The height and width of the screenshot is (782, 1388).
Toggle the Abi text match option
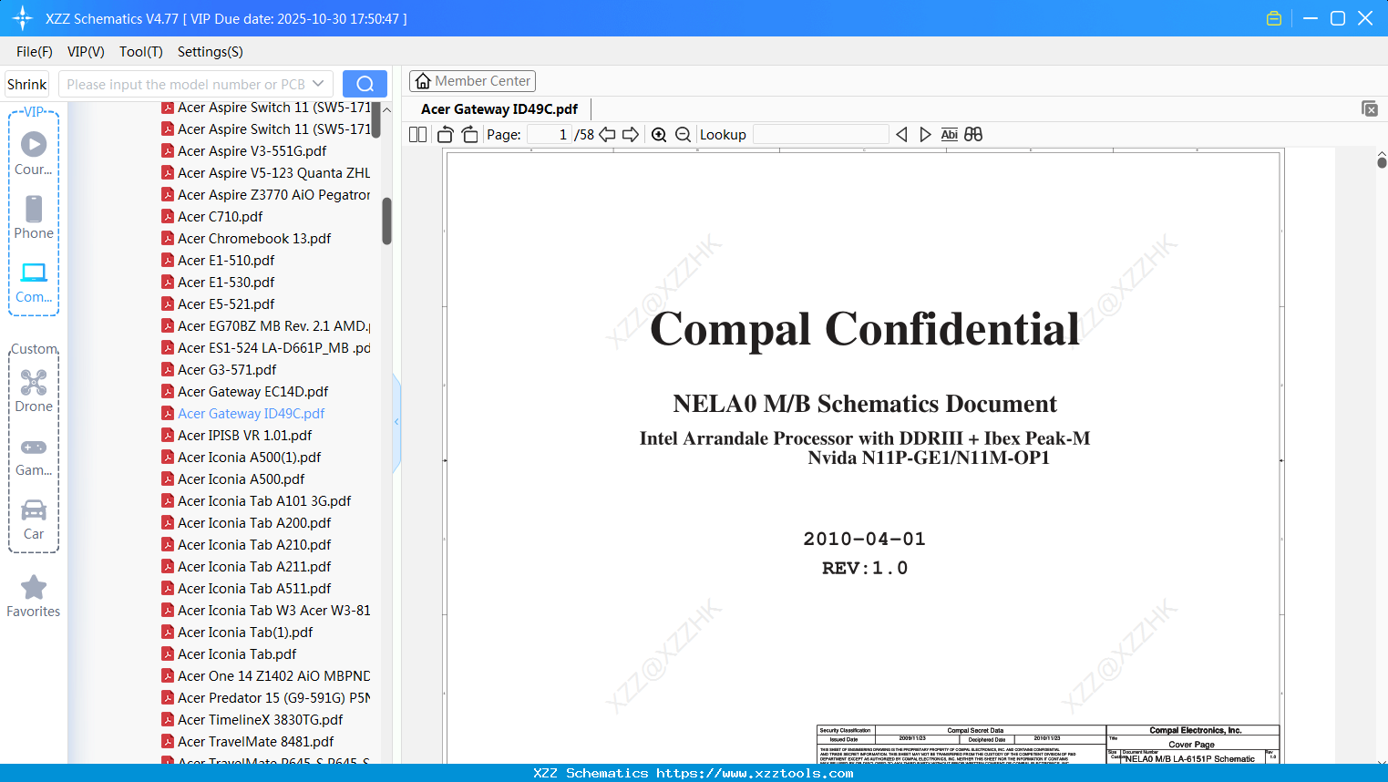(950, 135)
